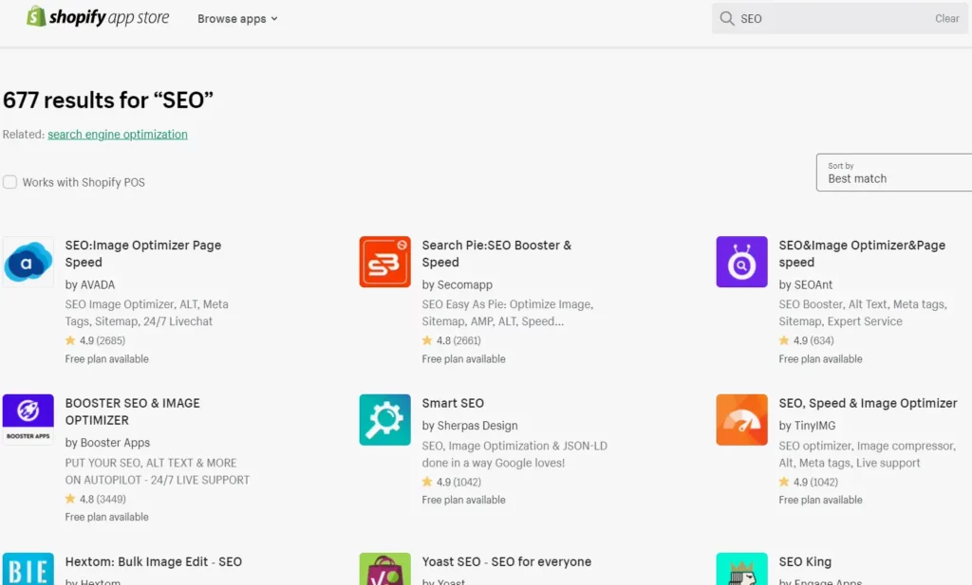Click the 'by AVADA' developer text
Image resolution: width=972 pixels, height=585 pixels.
point(90,284)
